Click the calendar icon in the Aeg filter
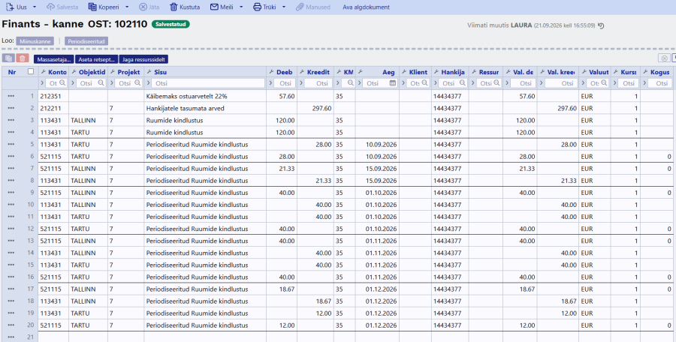The height and width of the screenshot is (342, 676). (x=393, y=83)
